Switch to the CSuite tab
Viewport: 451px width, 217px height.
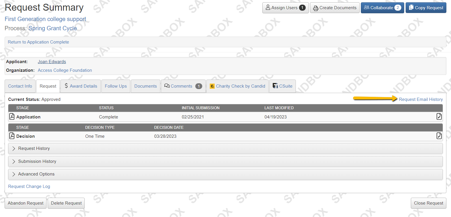click(x=283, y=86)
